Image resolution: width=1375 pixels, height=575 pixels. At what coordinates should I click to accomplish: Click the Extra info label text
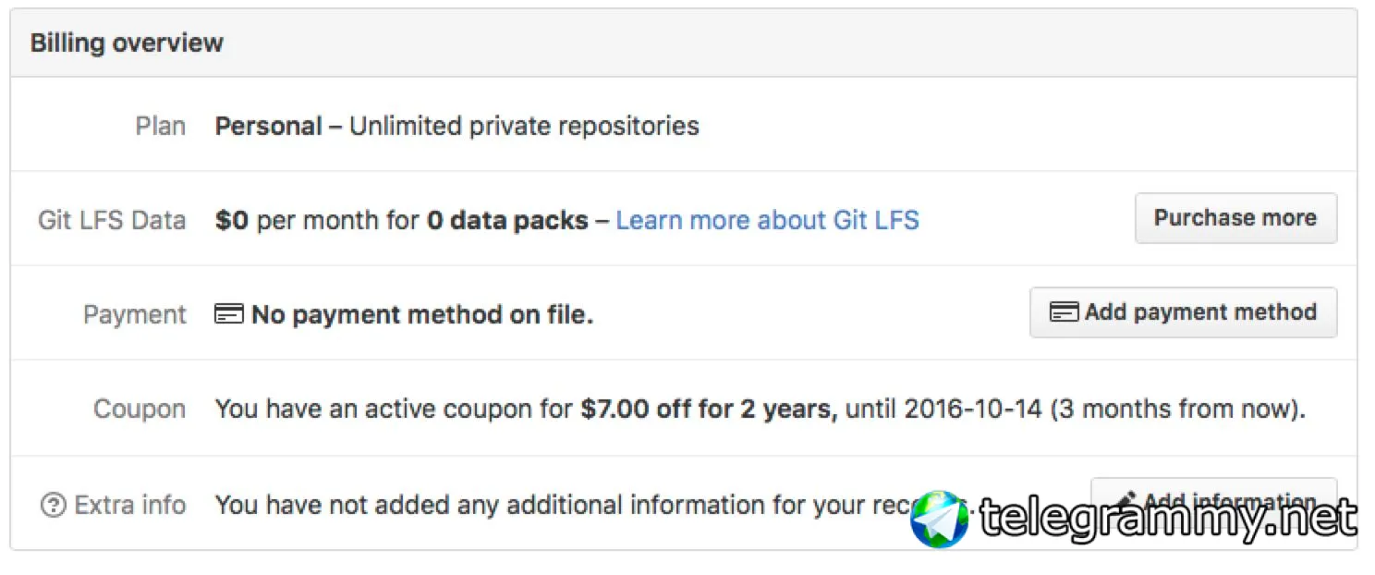pos(130,505)
